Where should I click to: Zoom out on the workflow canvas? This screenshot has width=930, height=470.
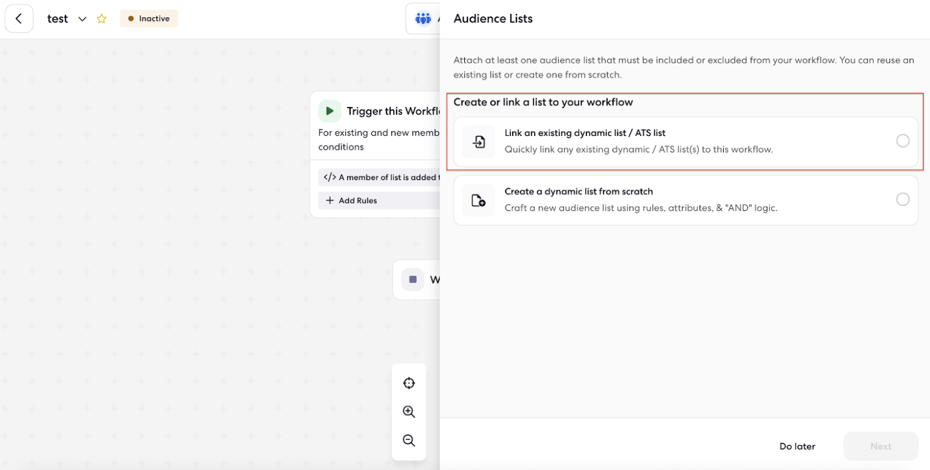409,440
